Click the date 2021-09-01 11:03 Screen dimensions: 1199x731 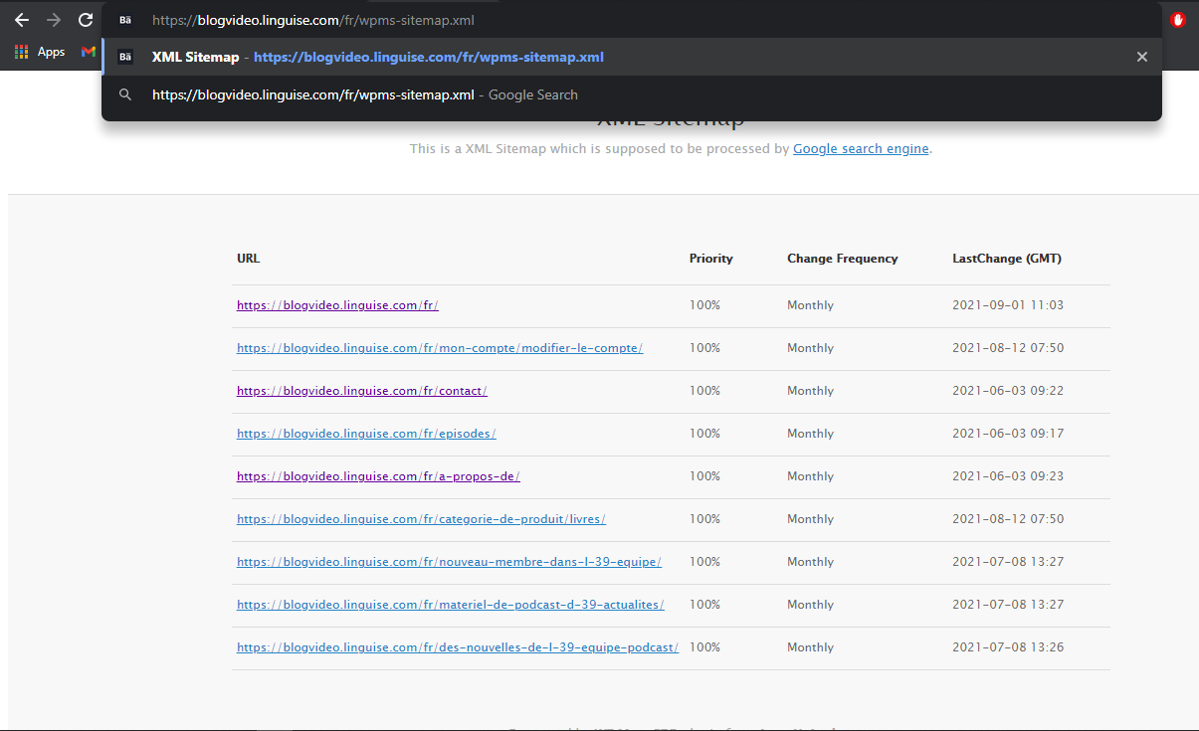tap(1008, 305)
